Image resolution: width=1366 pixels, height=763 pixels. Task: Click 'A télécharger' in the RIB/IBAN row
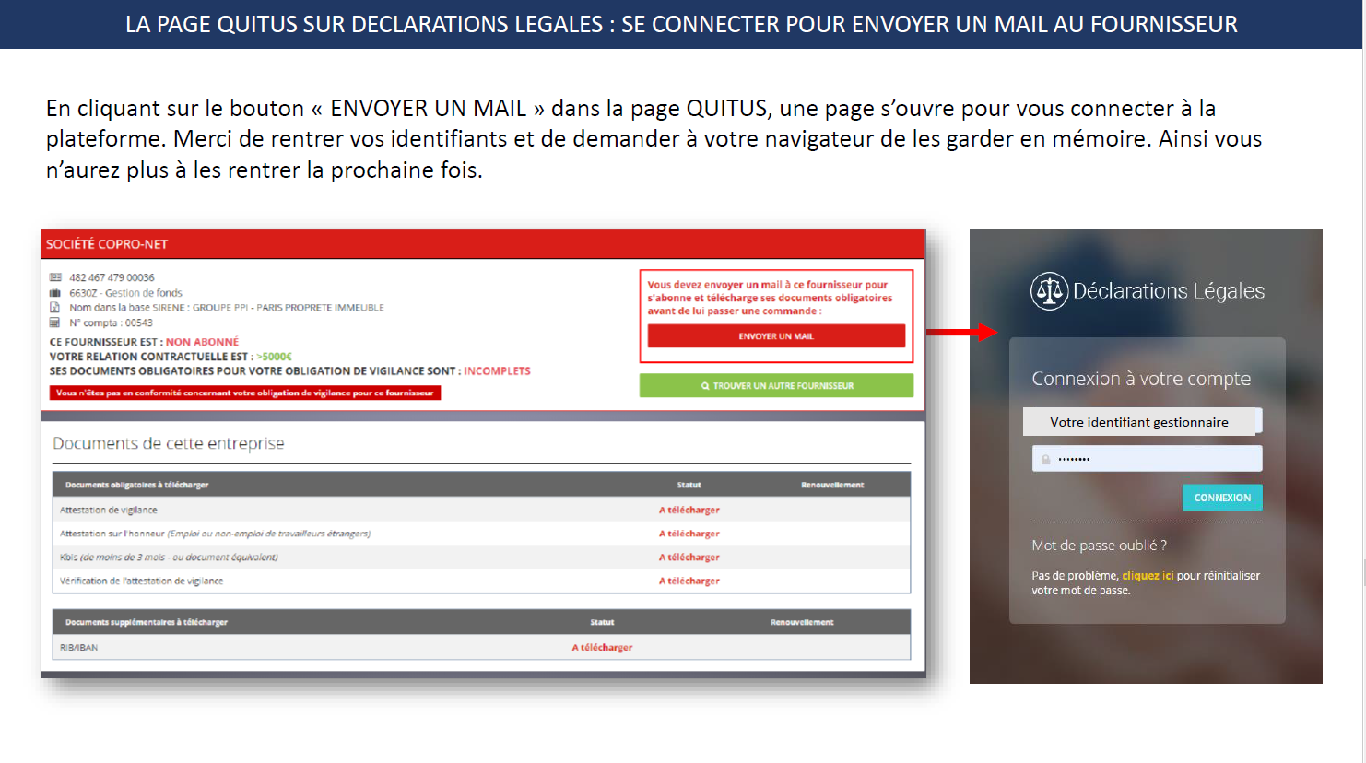pyautogui.click(x=602, y=648)
